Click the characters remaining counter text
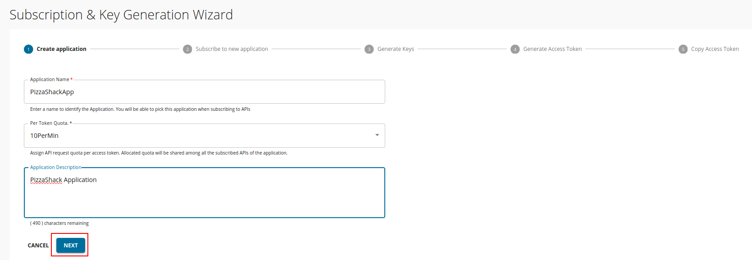 click(59, 223)
